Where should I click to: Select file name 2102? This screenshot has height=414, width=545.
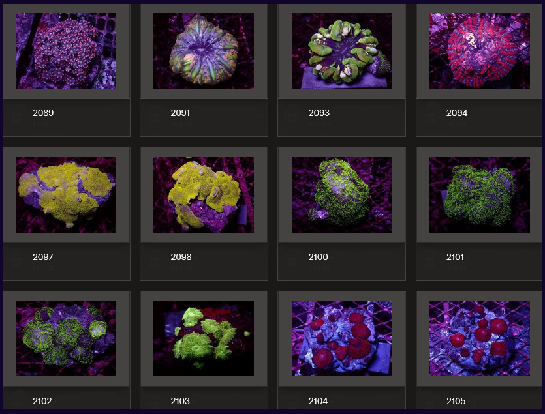pos(42,401)
